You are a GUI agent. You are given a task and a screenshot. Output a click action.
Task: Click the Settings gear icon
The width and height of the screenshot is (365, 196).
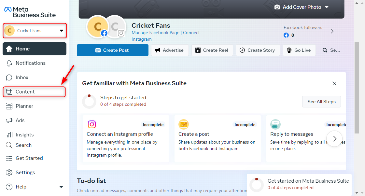9,173
